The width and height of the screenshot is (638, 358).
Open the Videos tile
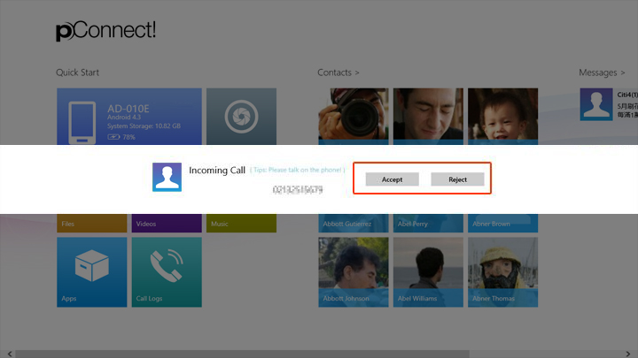pyautogui.click(x=167, y=223)
